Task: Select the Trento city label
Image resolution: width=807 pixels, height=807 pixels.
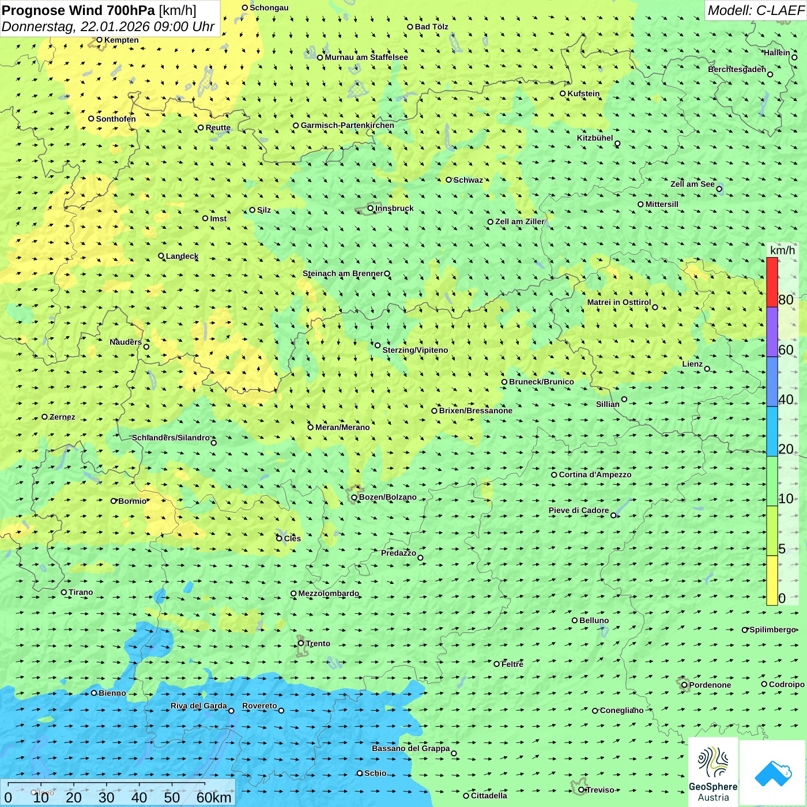Action: tap(318, 643)
